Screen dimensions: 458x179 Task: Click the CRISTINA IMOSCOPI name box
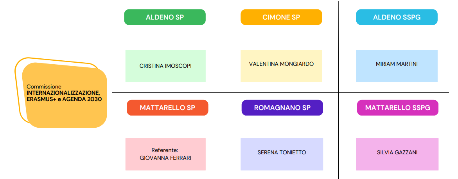click(165, 66)
